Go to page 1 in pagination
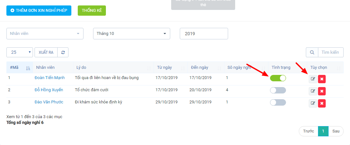This screenshot has height=145, width=350. (323, 131)
